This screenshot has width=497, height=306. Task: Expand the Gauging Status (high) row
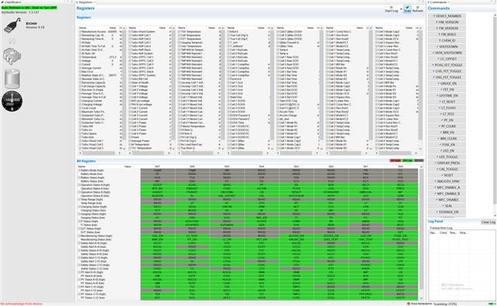79,214
